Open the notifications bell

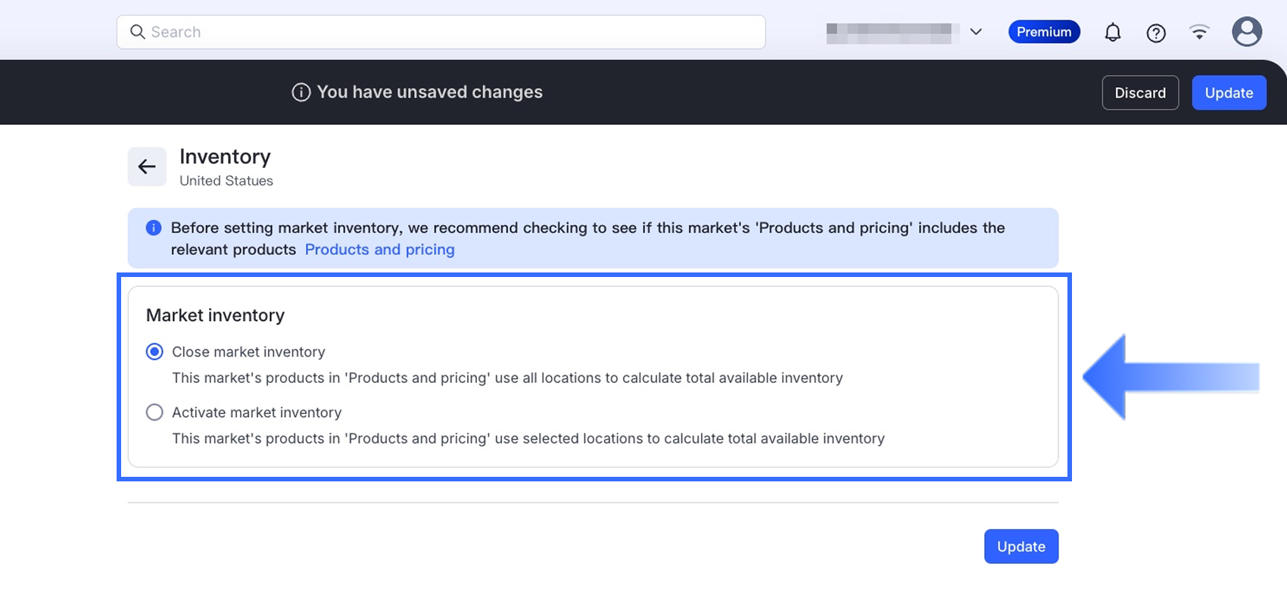(x=1112, y=33)
